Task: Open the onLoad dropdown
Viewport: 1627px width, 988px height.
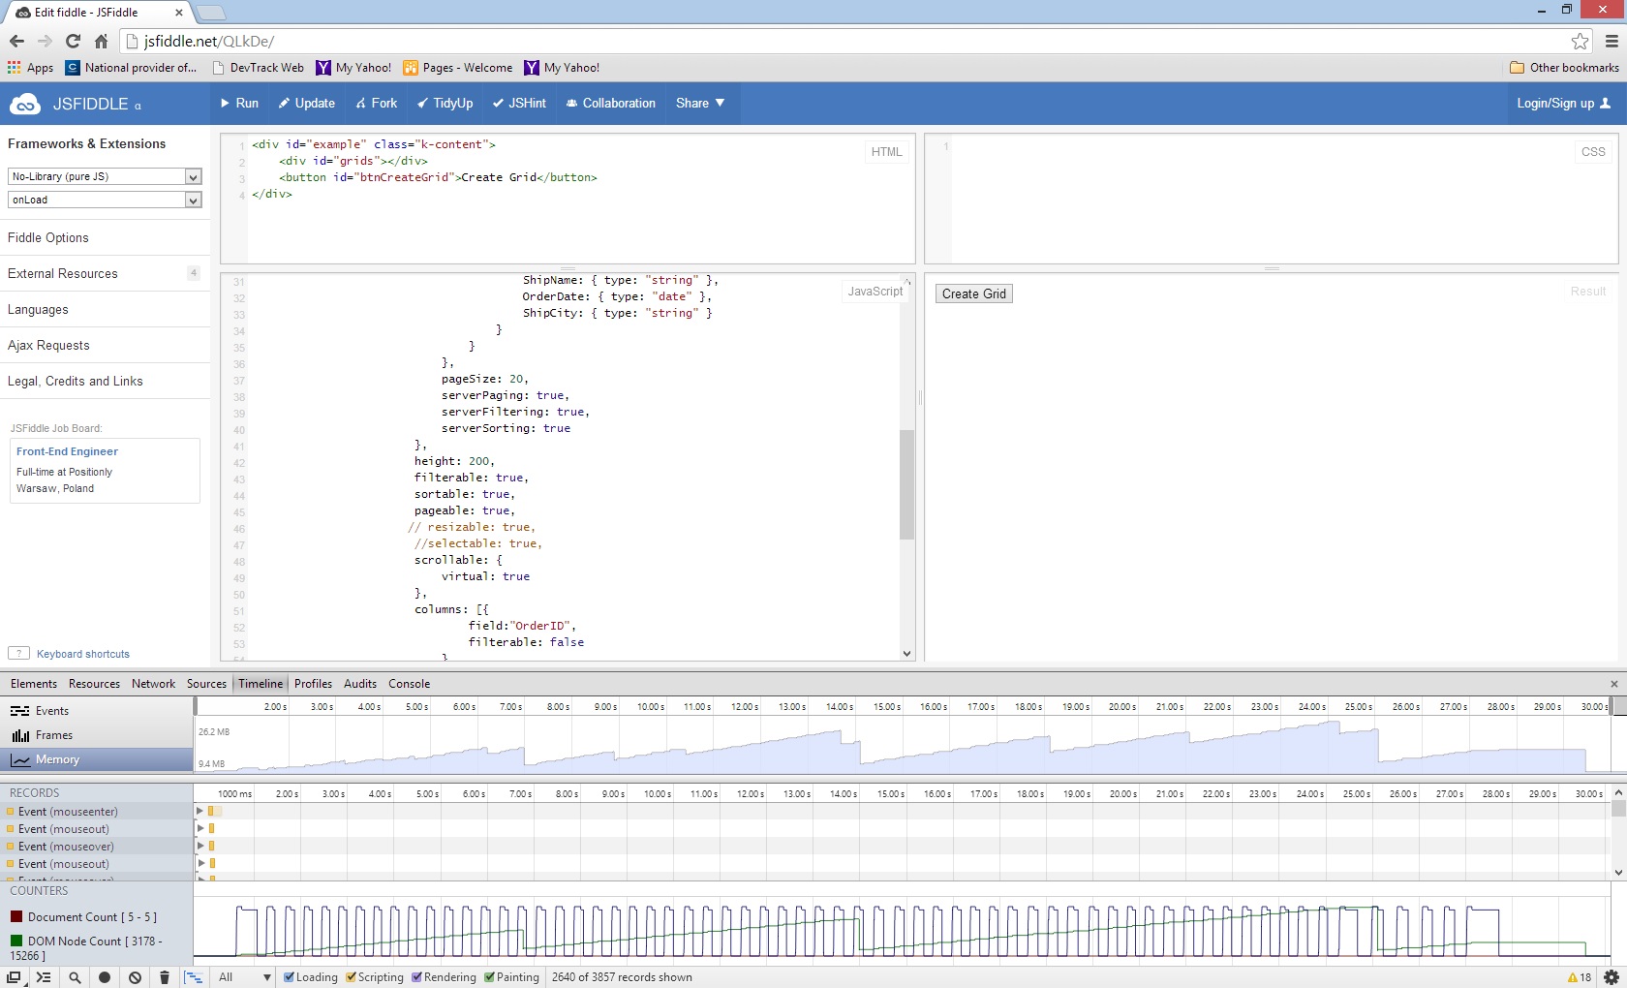Action: [105, 200]
